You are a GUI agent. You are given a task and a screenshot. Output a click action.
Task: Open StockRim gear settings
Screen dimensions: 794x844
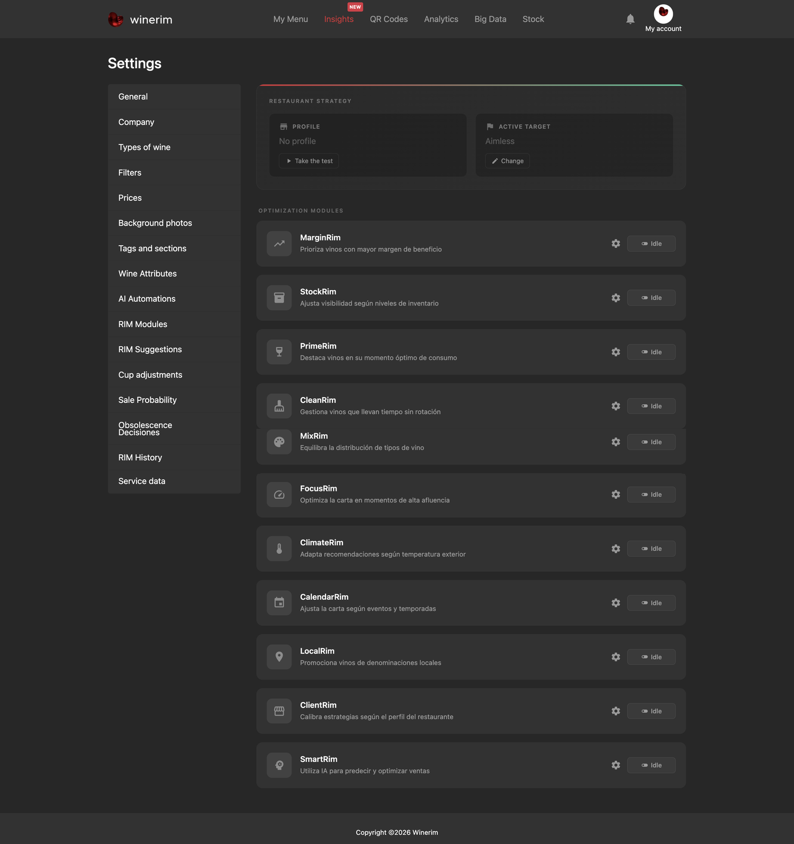click(x=616, y=298)
